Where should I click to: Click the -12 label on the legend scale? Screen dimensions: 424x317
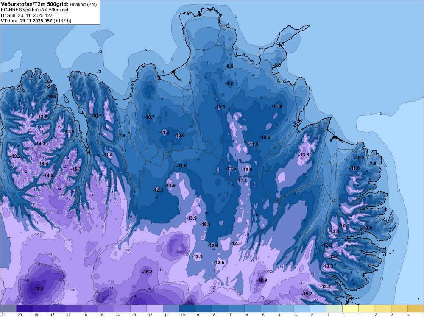[149, 315]
